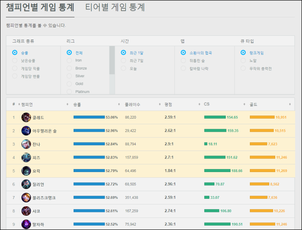Select 전체 league radio

click(x=69, y=53)
